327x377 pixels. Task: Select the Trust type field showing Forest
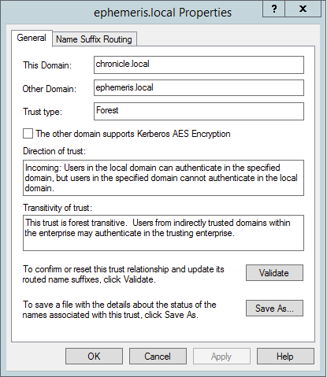199,111
